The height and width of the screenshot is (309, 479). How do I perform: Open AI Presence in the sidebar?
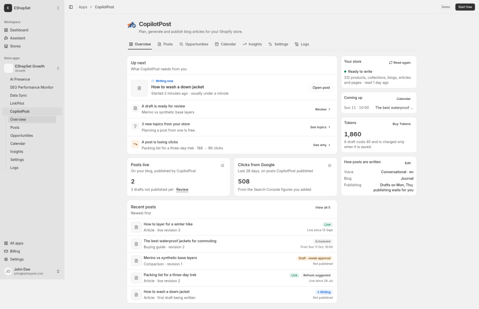coord(32,79)
